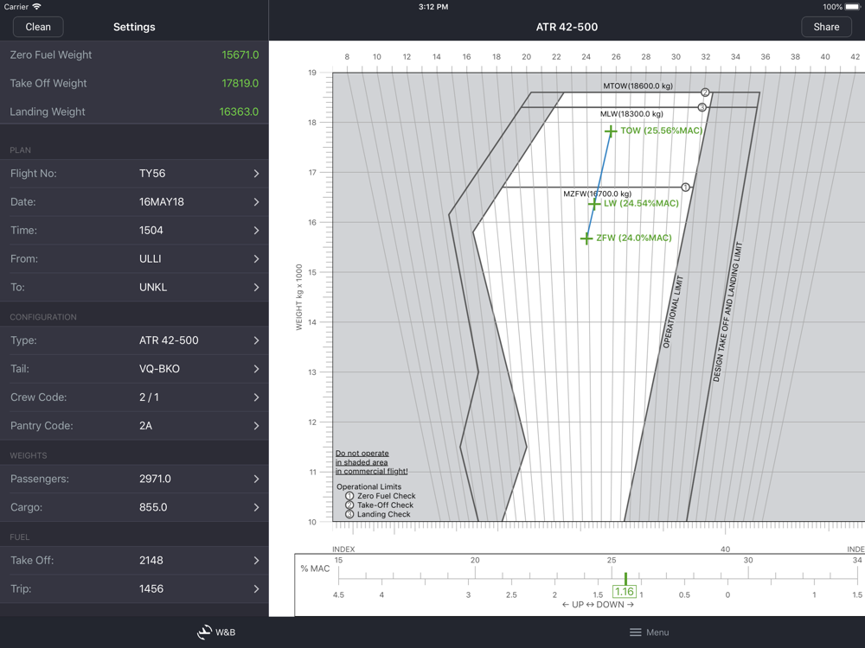
Task: Select the tail number VQ-BKO
Action: pyautogui.click(x=159, y=369)
